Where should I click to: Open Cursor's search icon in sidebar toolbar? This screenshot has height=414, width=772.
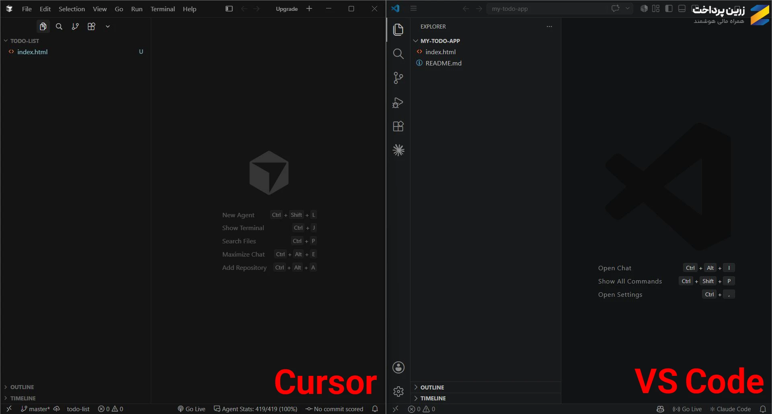click(x=59, y=27)
